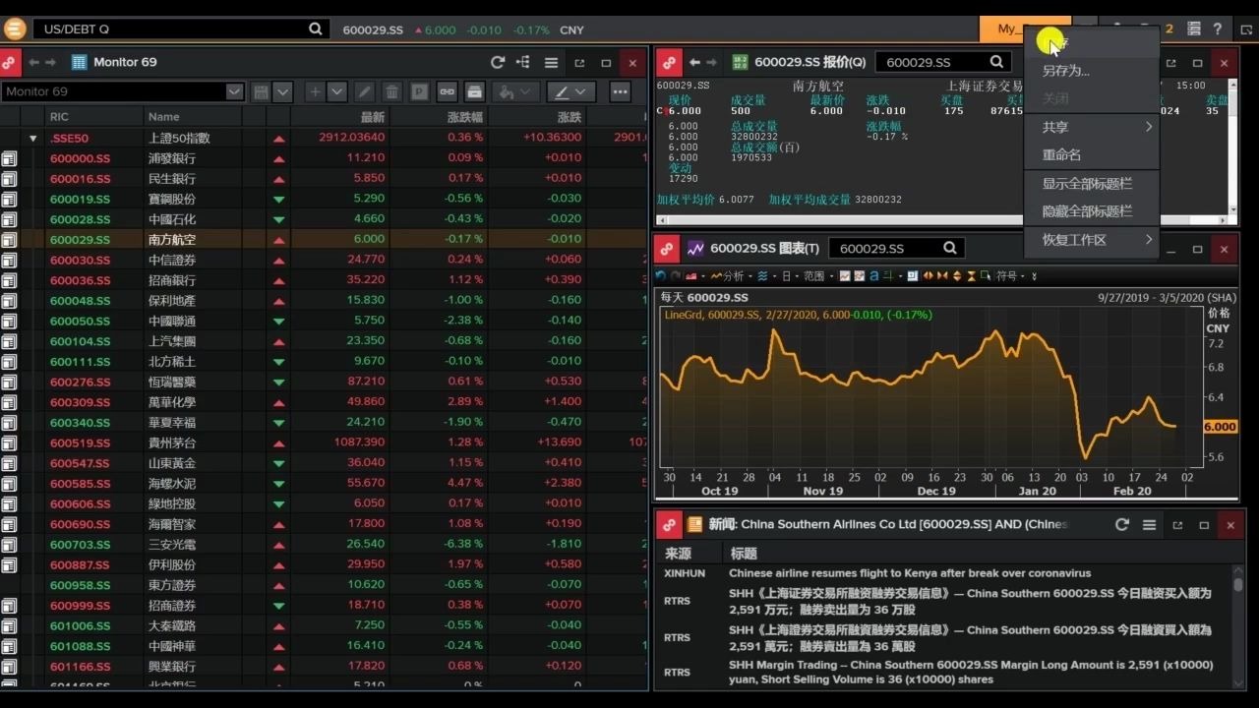Viewport: 1259px width, 708px height.
Task: Expand the add options dropdown arrow
Action: [336, 91]
